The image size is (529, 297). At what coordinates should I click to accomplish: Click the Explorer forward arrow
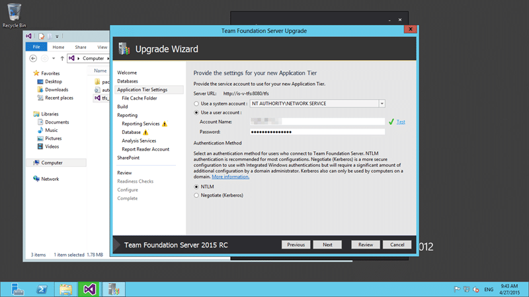(44, 58)
